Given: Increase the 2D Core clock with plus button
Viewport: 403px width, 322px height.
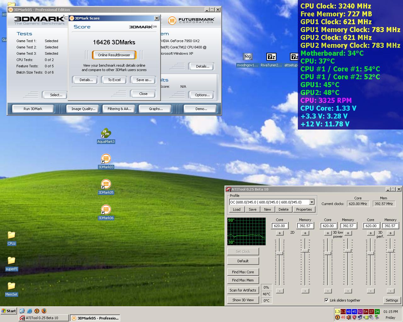Looking at the screenshot, I should pyautogui.click(x=280, y=233).
